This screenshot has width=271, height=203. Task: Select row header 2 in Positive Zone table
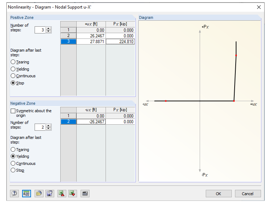(68, 36)
